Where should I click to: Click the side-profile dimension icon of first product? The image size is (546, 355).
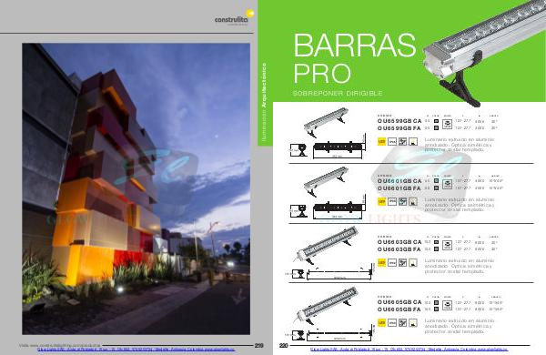click(x=298, y=150)
